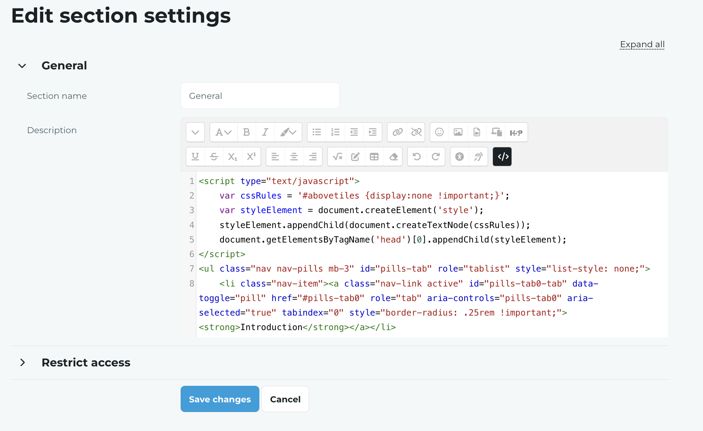Viewport: 703px width, 431px height.
Task: Open the paragraph styles dropdown
Action: 223,132
